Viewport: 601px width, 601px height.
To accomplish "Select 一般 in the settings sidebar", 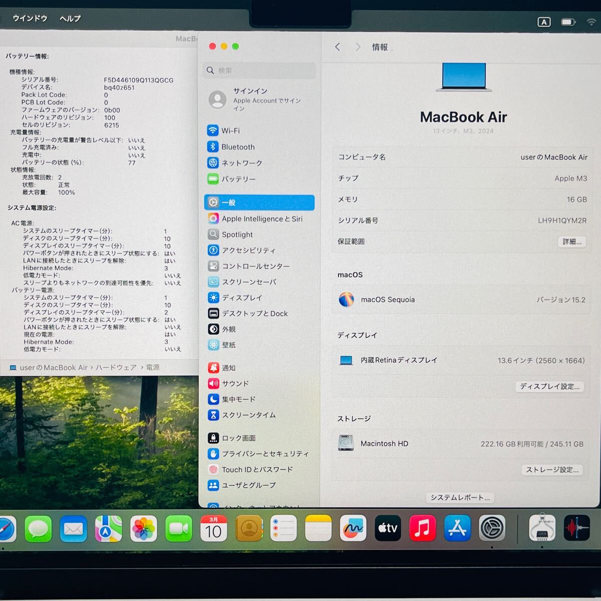I will tap(259, 202).
